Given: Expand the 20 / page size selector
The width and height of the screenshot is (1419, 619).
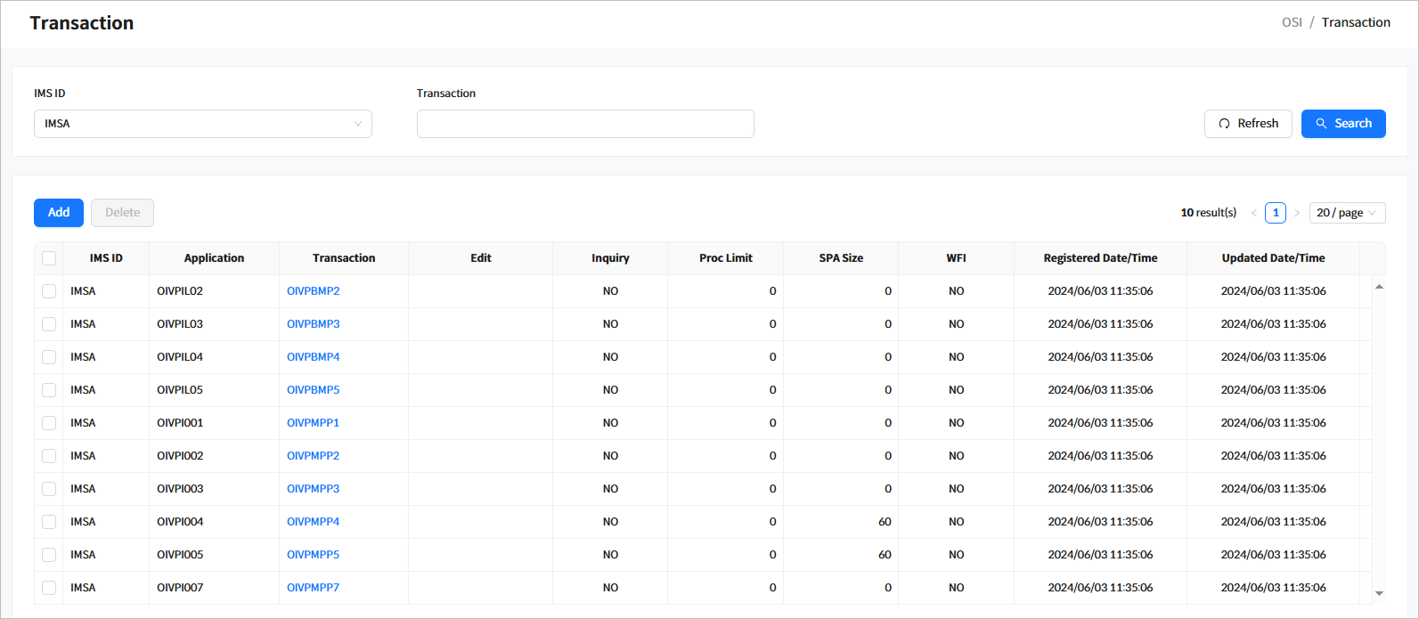Looking at the screenshot, I should [x=1346, y=213].
